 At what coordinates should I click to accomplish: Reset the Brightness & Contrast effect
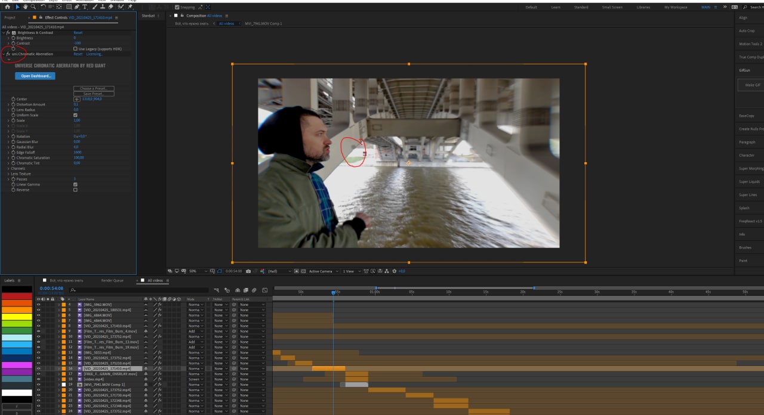coord(78,33)
